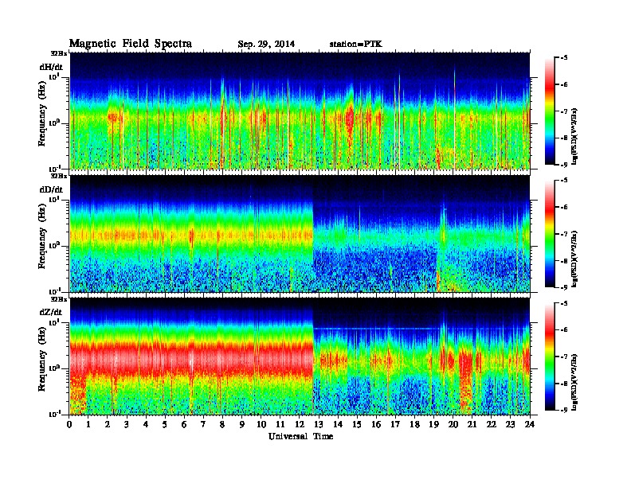Click the -8 tick on dZ/dt color bar
631x487 pixels.
point(565,384)
